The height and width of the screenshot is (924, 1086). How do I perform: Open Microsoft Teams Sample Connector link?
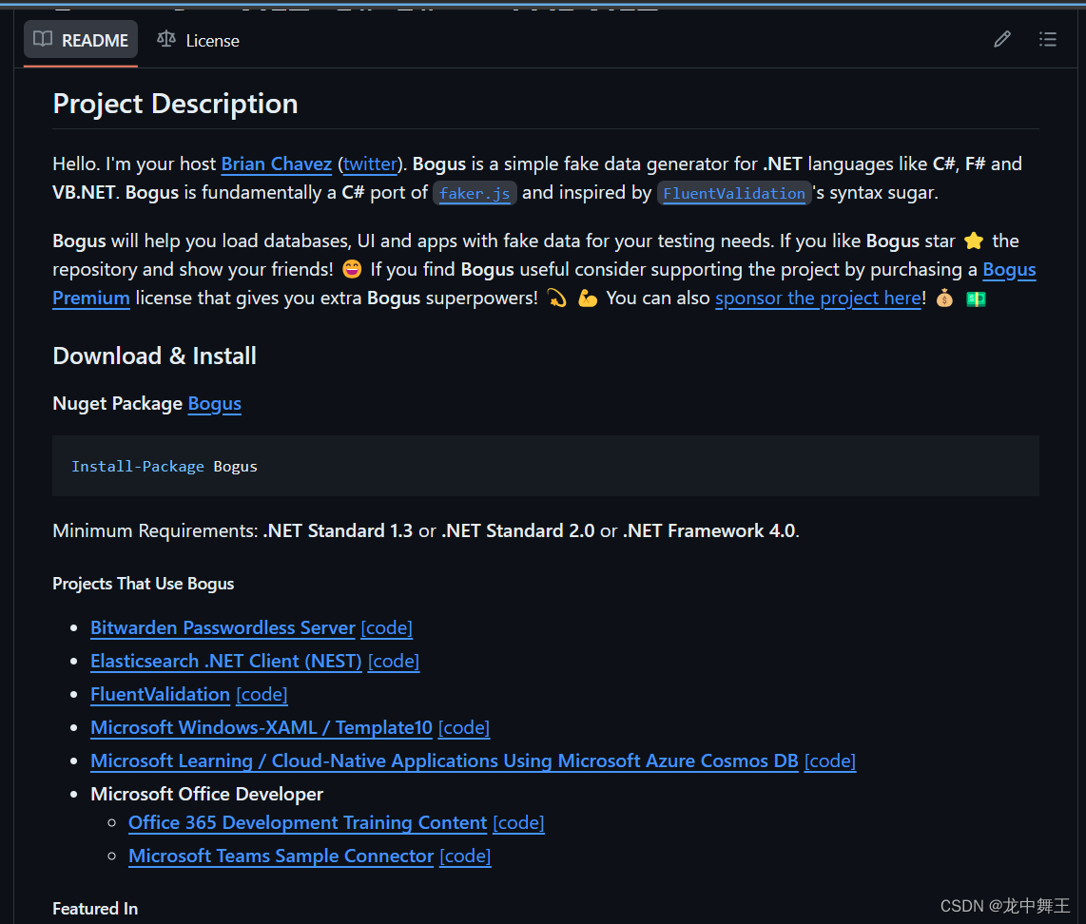click(x=281, y=856)
